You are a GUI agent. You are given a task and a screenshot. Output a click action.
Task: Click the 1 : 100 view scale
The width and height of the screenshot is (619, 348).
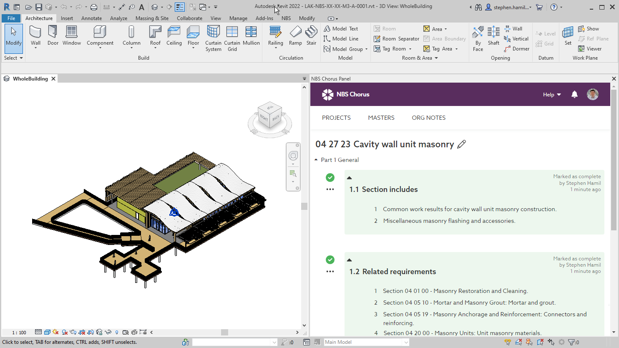click(x=19, y=333)
